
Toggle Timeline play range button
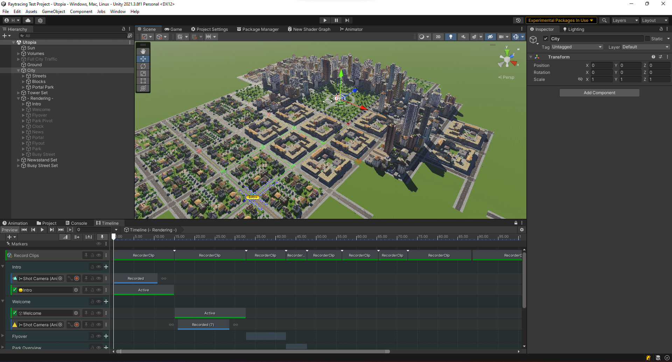[70, 230]
